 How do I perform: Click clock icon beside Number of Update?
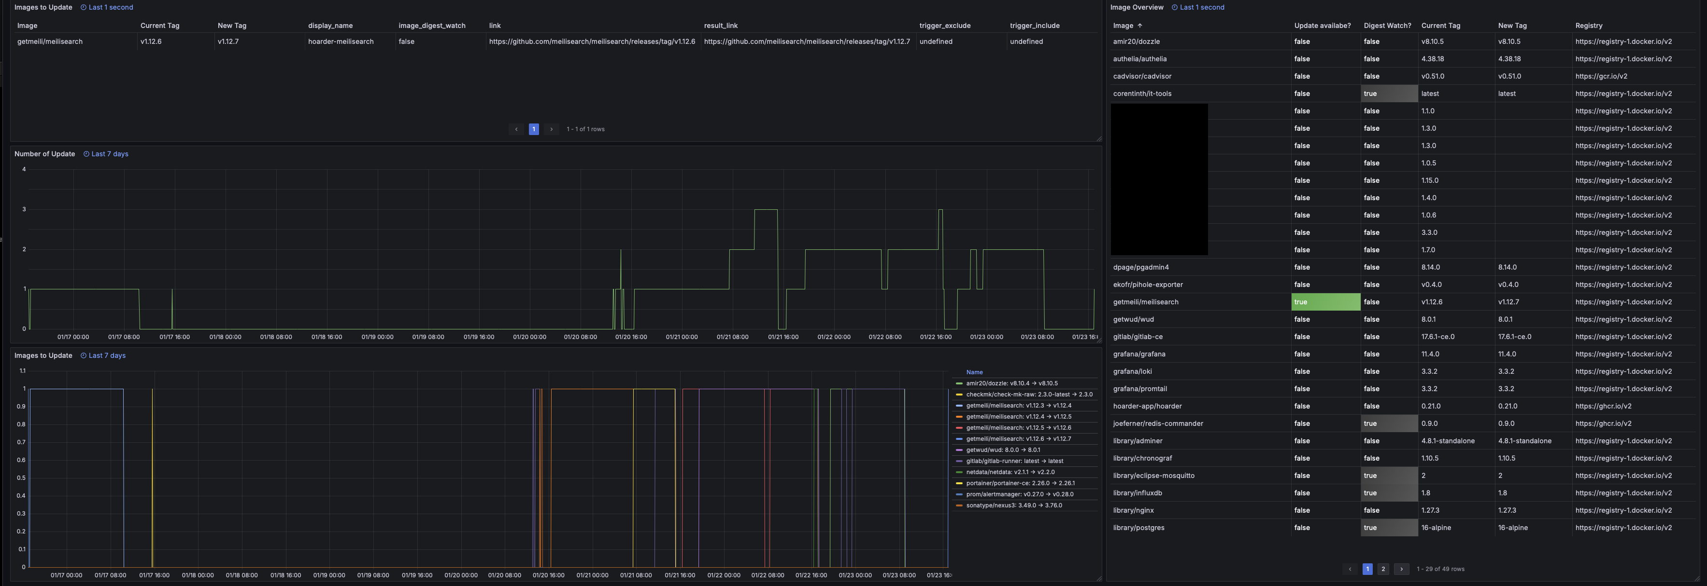[x=86, y=154]
